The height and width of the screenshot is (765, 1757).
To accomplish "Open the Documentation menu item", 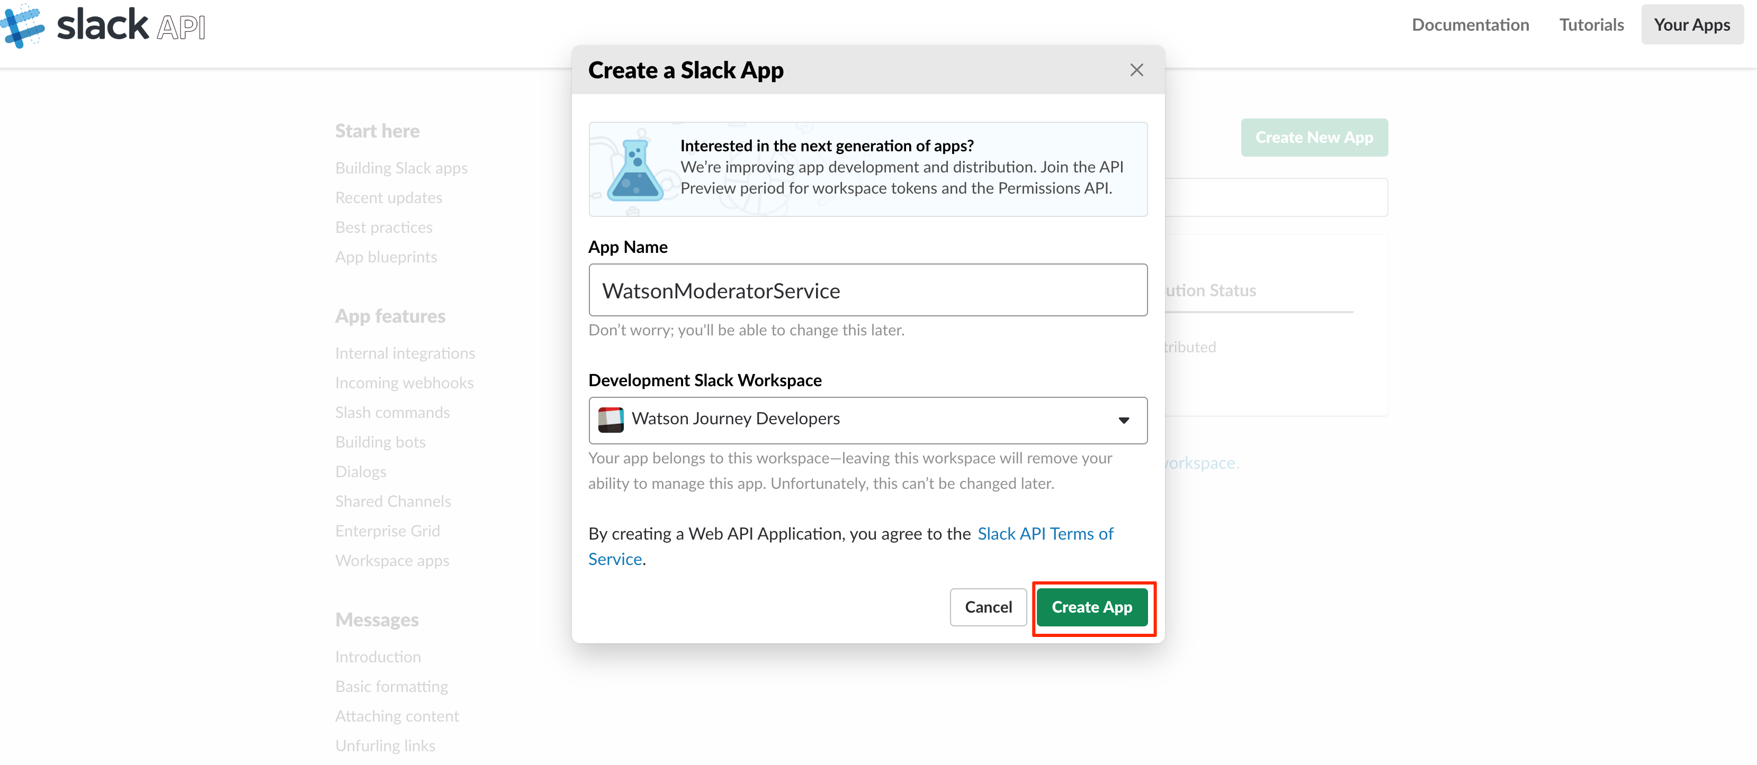I will [x=1470, y=25].
